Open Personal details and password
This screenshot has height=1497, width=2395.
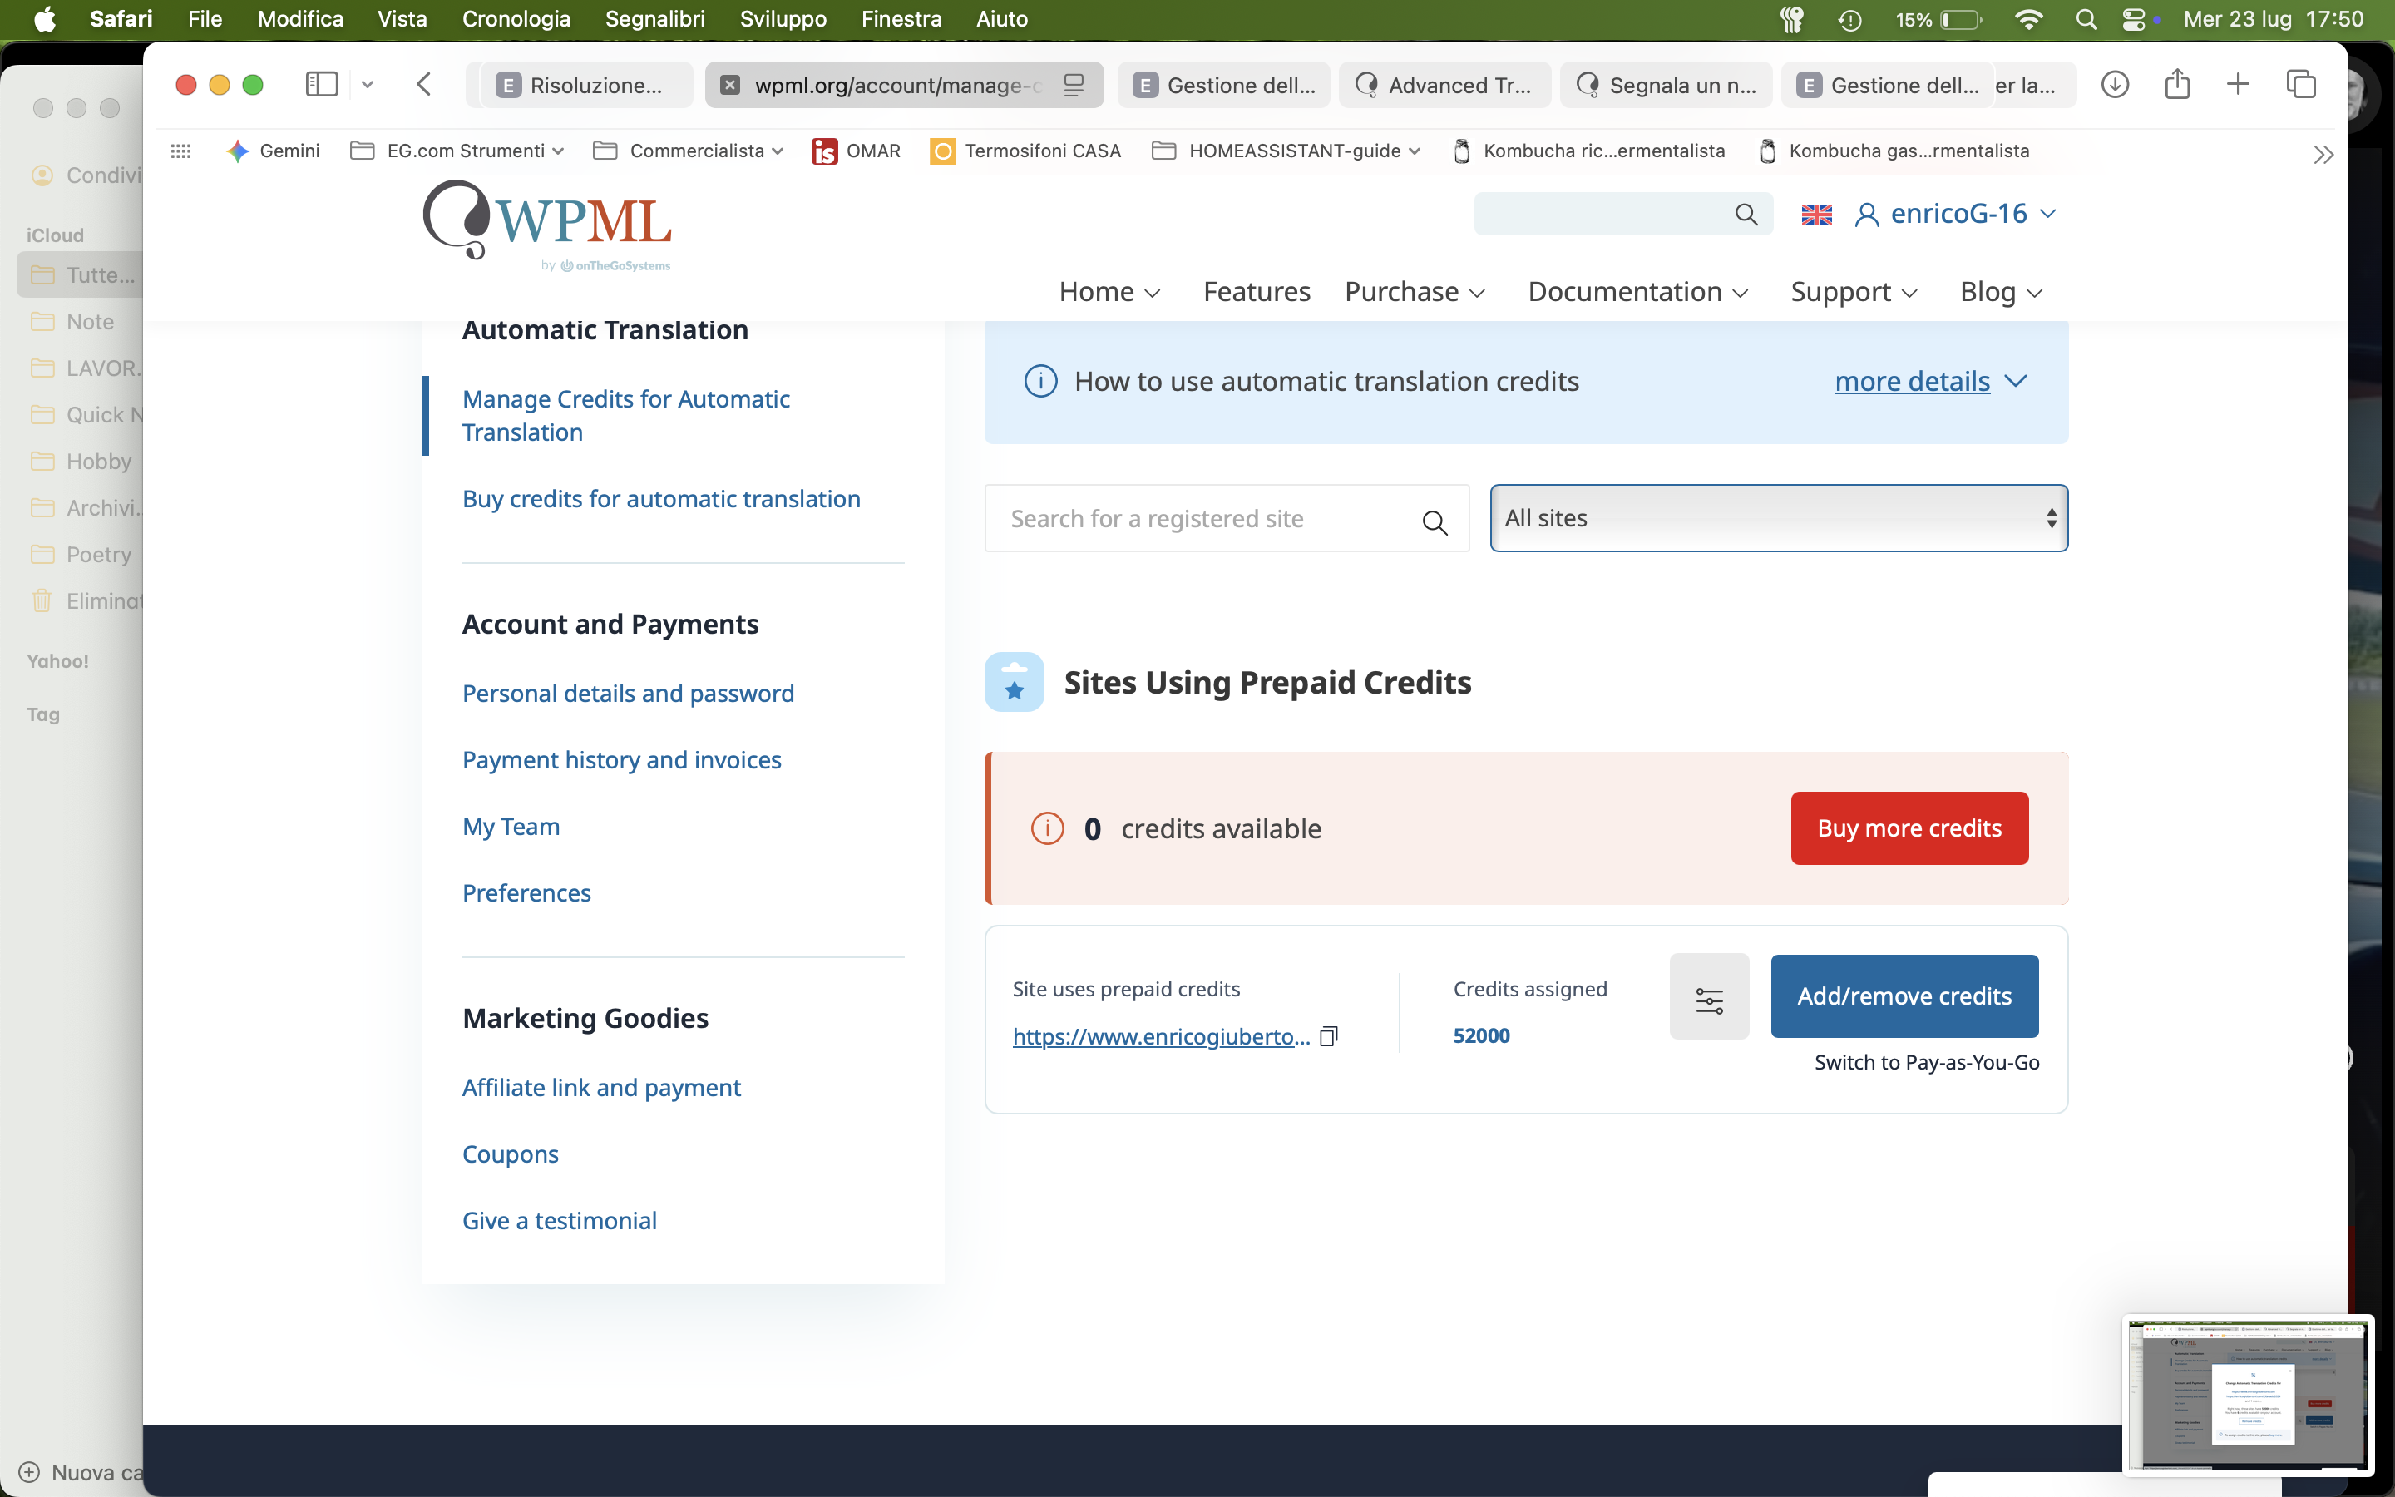pyautogui.click(x=629, y=694)
